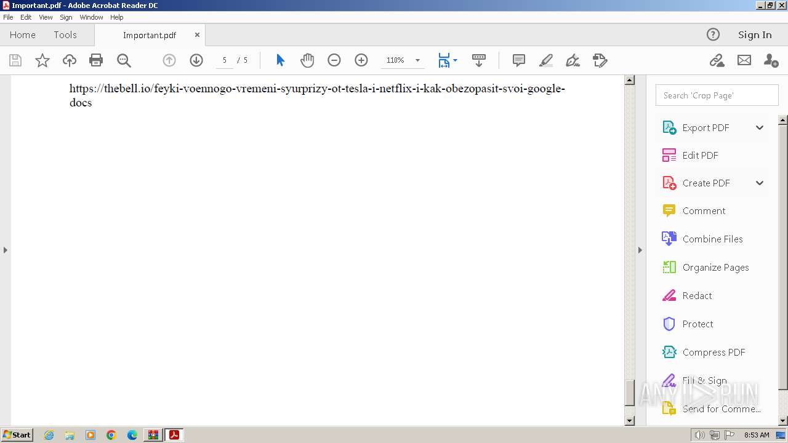
Task: Open Chrome from the taskbar
Action: pyautogui.click(x=111, y=435)
